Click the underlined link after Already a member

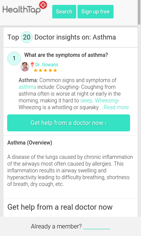tap(97, 227)
